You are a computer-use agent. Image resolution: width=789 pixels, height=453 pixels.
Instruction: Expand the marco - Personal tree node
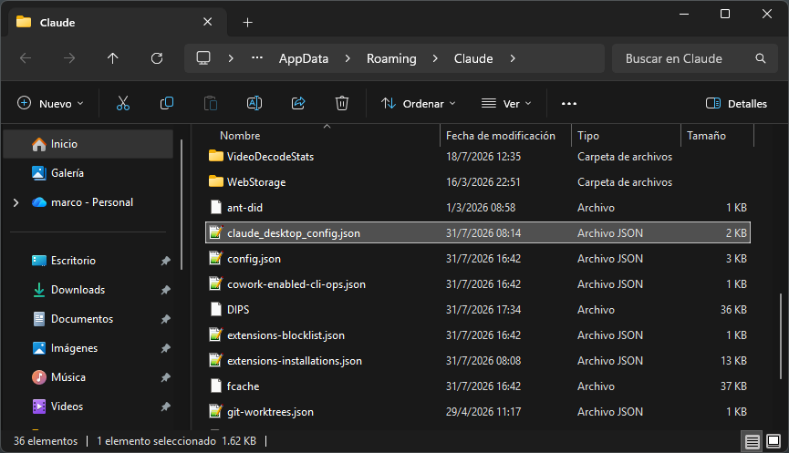(16, 202)
